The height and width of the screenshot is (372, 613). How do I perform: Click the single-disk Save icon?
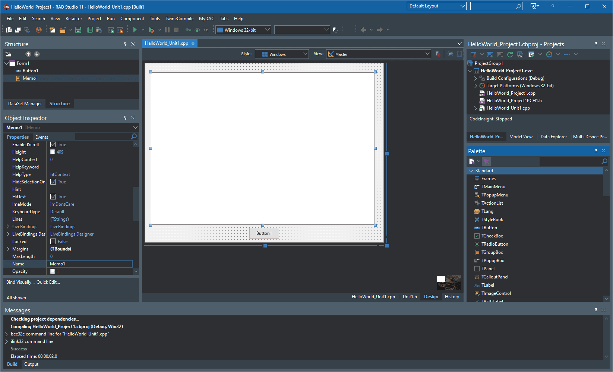coord(78,30)
